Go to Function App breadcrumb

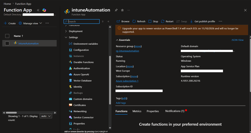point(23,4)
